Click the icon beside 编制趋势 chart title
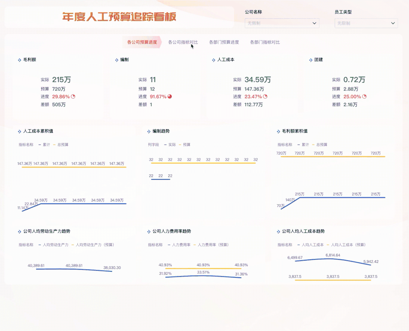This screenshot has width=409, height=331. pos(149,131)
